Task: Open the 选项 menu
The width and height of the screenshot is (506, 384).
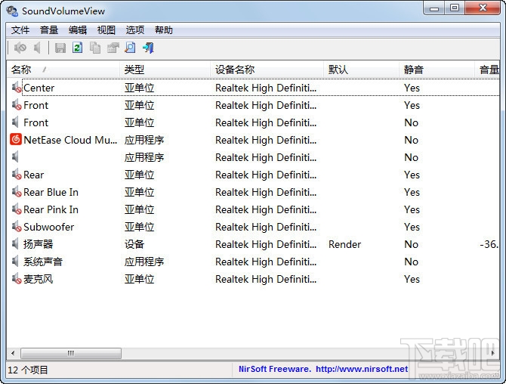Action: click(135, 30)
